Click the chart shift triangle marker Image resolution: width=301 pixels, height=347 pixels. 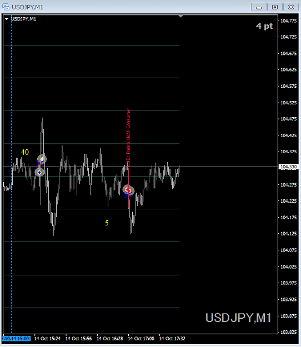tap(181, 16)
